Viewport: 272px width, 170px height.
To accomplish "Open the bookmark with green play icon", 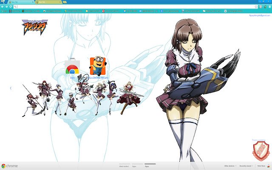I will coord(31,11).
